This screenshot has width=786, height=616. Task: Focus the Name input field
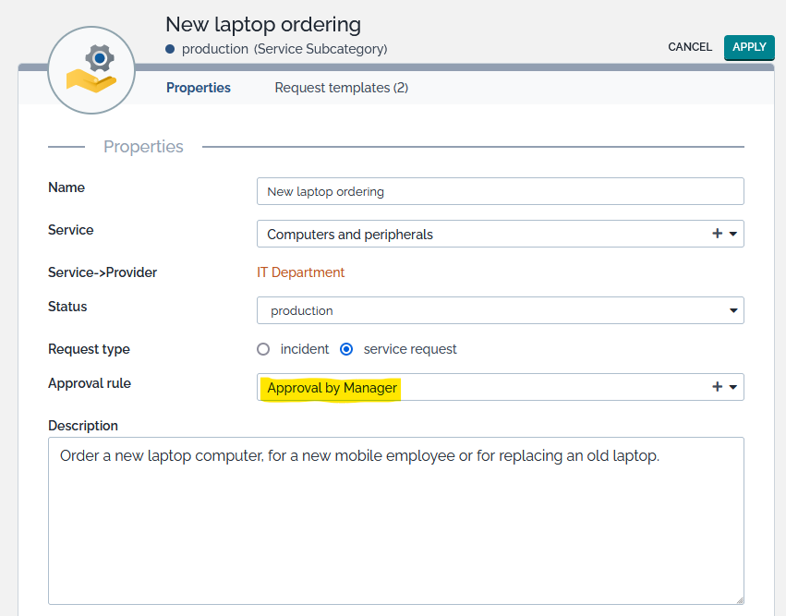click(x=500, y=191)
